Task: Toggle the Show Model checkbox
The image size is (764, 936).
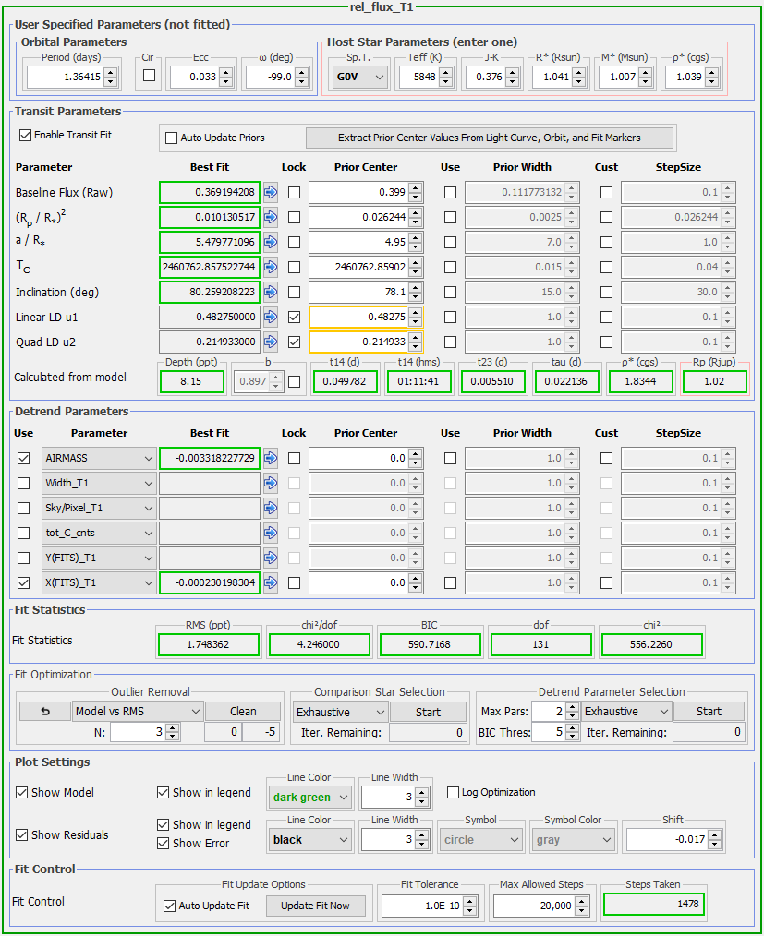Action: tap(21, 793)
